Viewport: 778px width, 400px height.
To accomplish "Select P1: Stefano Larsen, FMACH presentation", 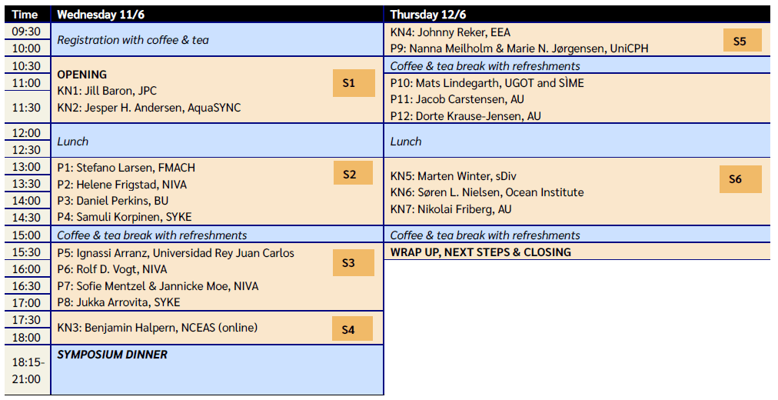I will [x=131, y=168].
